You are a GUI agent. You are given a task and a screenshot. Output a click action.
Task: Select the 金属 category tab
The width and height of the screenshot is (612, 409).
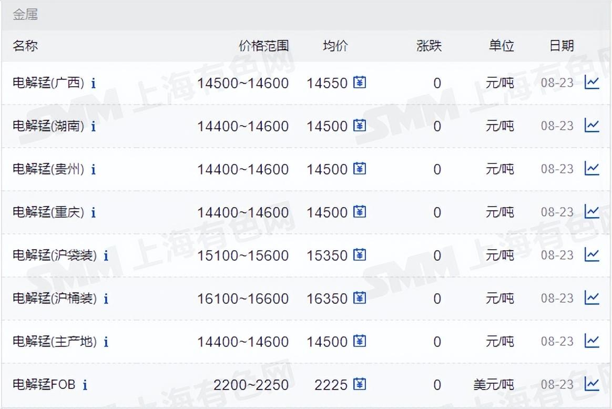coord(25,15)
